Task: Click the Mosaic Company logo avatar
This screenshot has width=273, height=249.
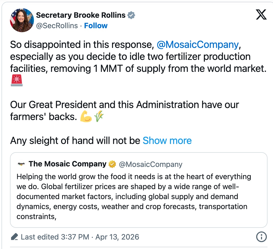Action: point(21,164)
